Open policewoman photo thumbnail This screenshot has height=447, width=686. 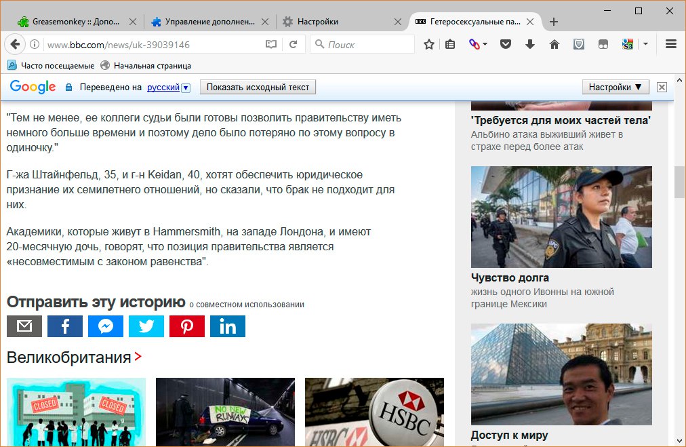561,216
